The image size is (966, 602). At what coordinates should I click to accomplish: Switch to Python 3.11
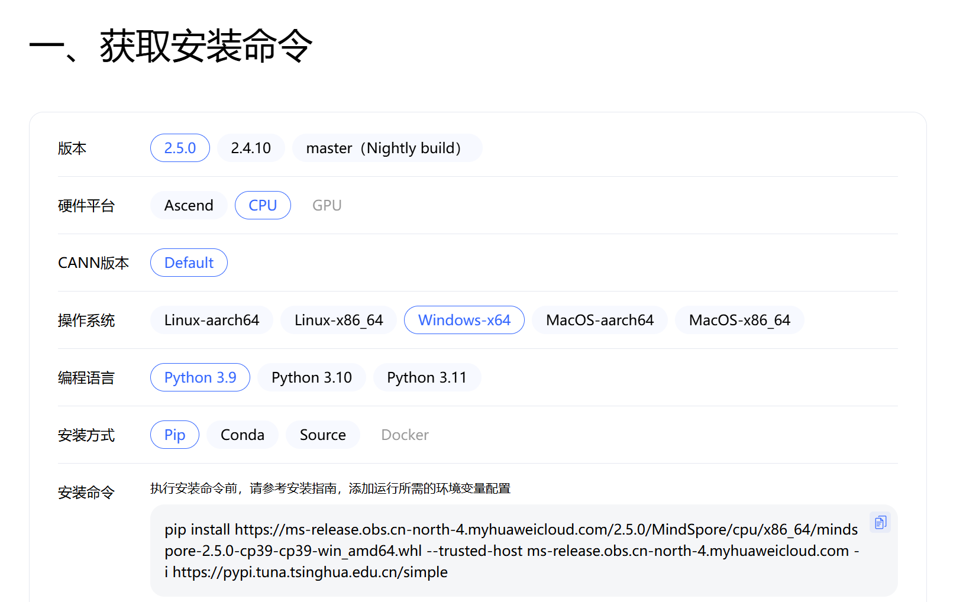[427, 377]
